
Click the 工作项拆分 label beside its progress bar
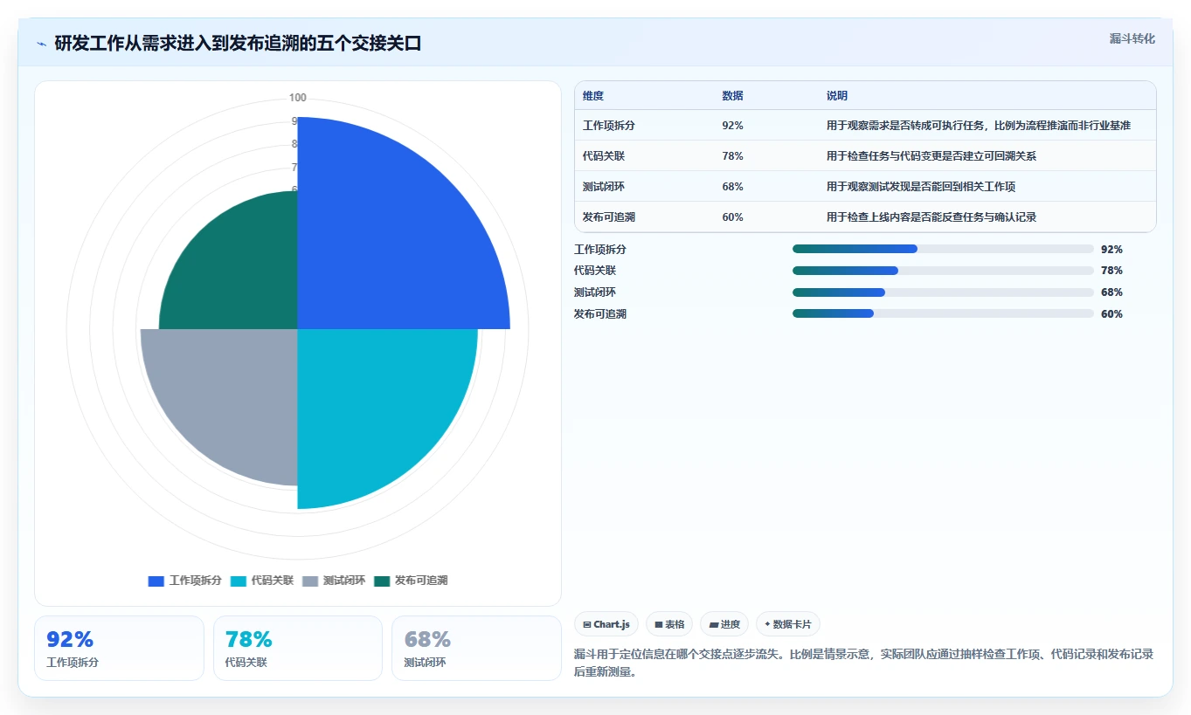coord(600,250)
